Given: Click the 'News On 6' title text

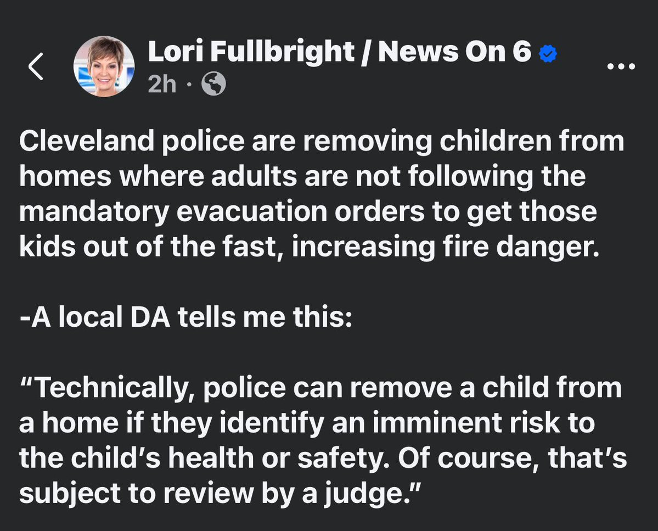Looking at the screenshot, I should tap(455, 52).
